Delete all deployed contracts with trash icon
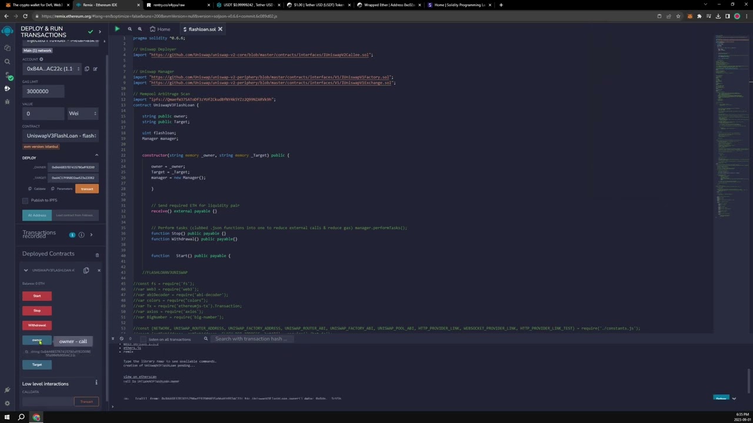 pos(97,255)
